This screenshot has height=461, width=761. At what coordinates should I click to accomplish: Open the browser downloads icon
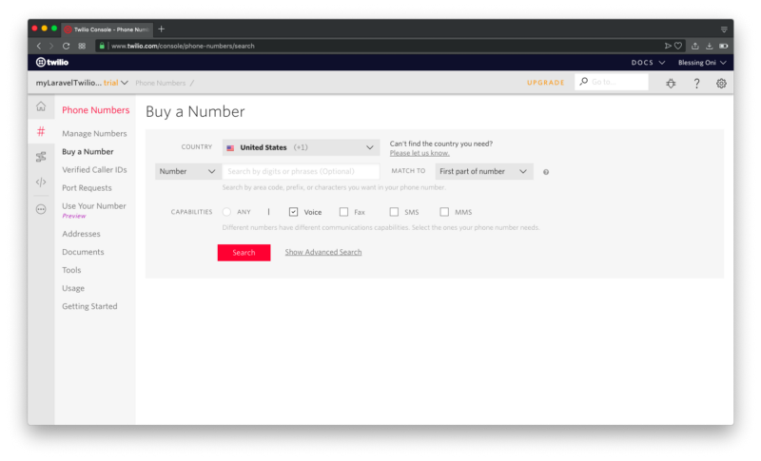709,46
